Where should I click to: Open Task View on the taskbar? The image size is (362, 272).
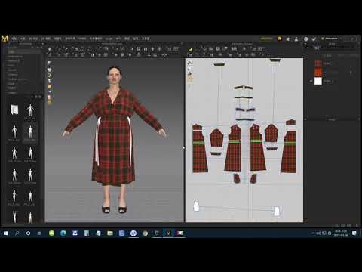(39, 233)
